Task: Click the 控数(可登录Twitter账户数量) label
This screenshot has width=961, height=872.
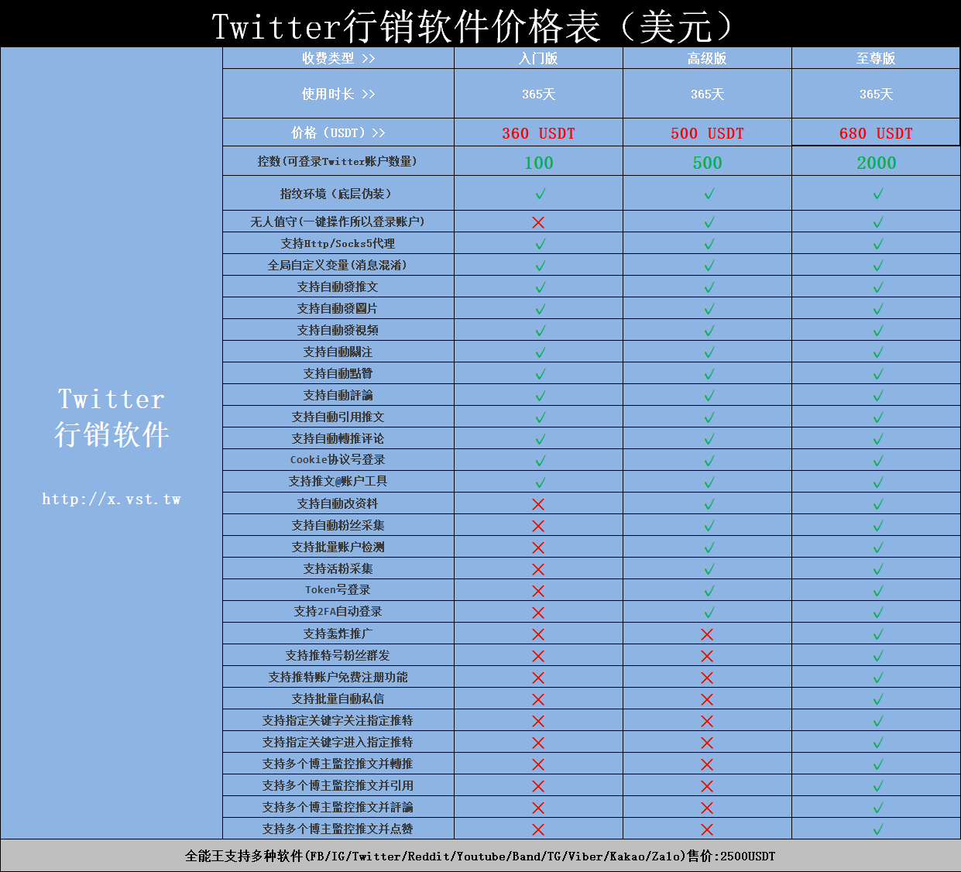Action: click(338, 161)
